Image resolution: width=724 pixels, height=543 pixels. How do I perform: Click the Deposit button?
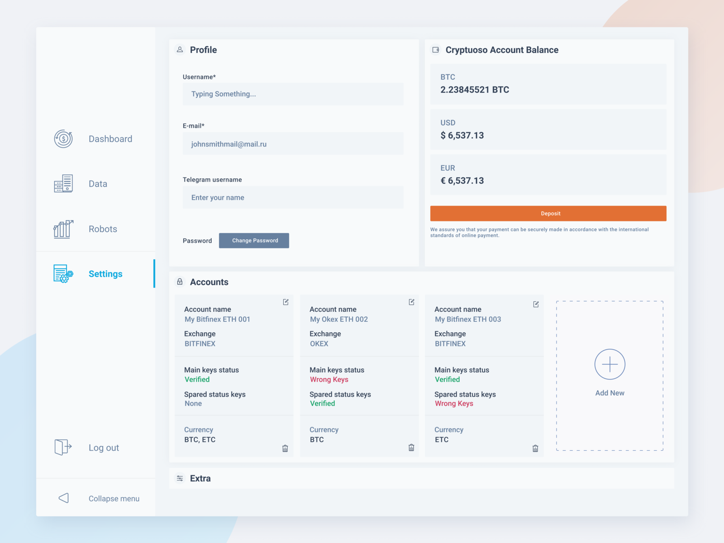coord(548,213)
